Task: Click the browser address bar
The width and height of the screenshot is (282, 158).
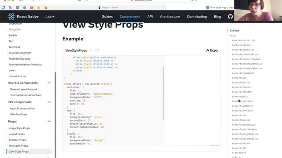Action: (x=141, y=0)
